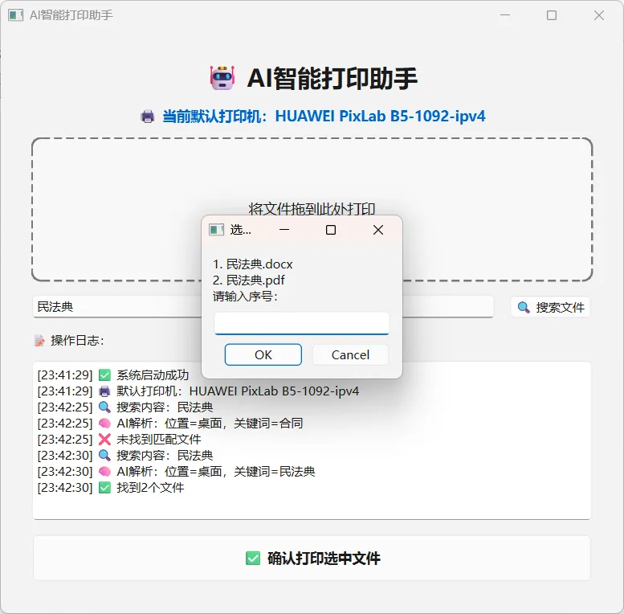Click brain icon on 关键词=合同 line

(104, 424)
